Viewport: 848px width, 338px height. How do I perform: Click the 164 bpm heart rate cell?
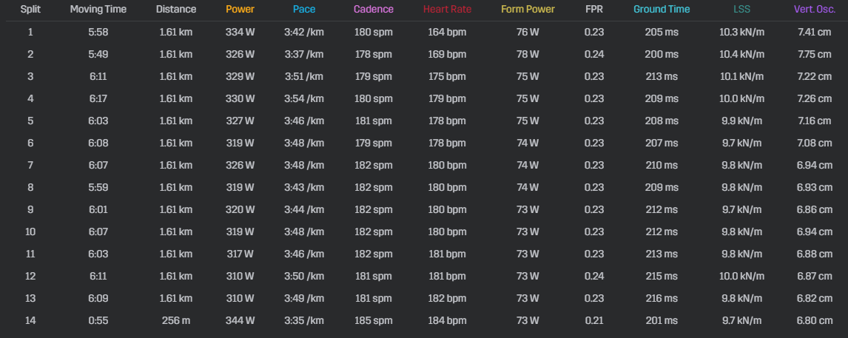pyautogui.click(x=447, y=32)
